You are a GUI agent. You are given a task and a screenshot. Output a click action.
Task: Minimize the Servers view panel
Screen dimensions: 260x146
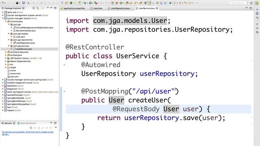51,123
